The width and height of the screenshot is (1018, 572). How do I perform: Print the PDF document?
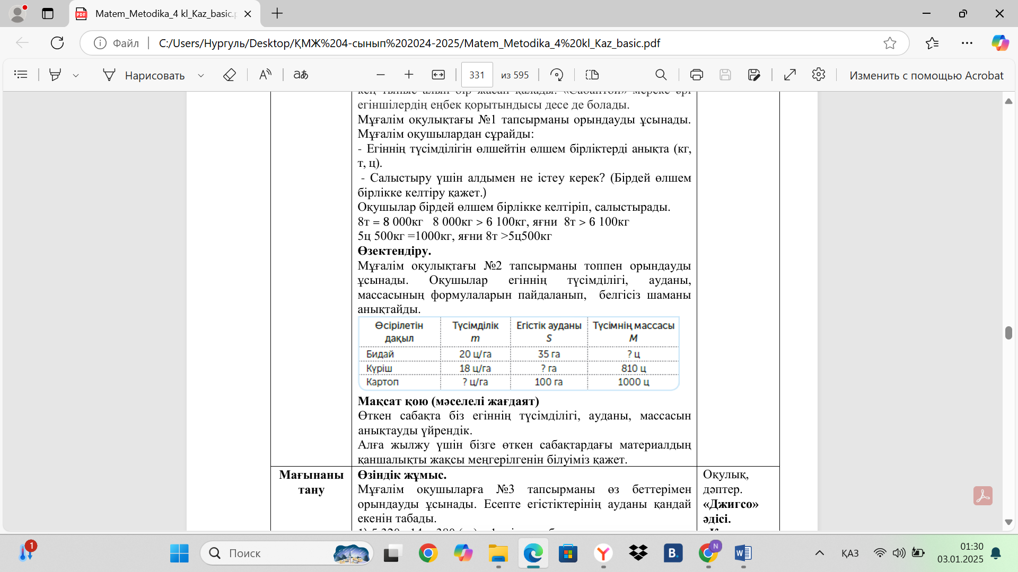coord(696,75)
